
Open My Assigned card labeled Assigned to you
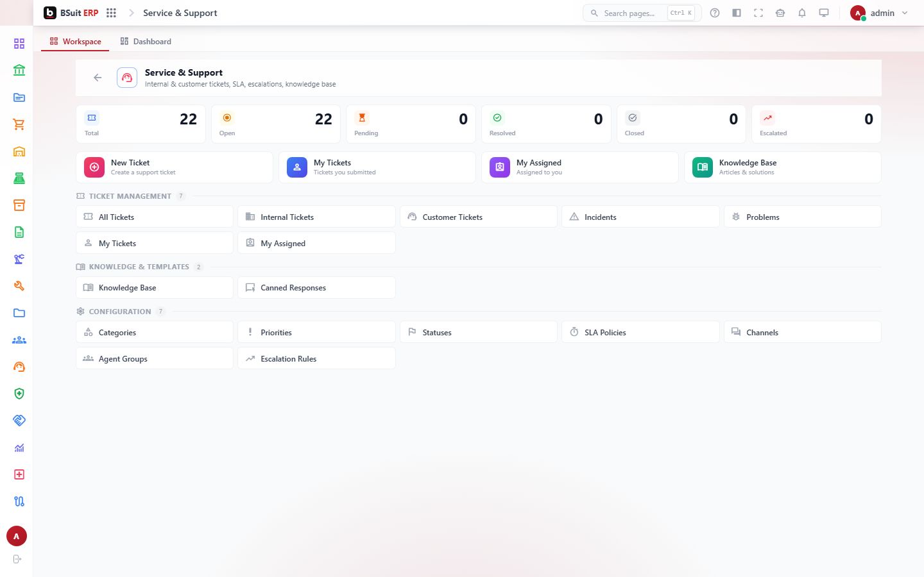(580, 167)
